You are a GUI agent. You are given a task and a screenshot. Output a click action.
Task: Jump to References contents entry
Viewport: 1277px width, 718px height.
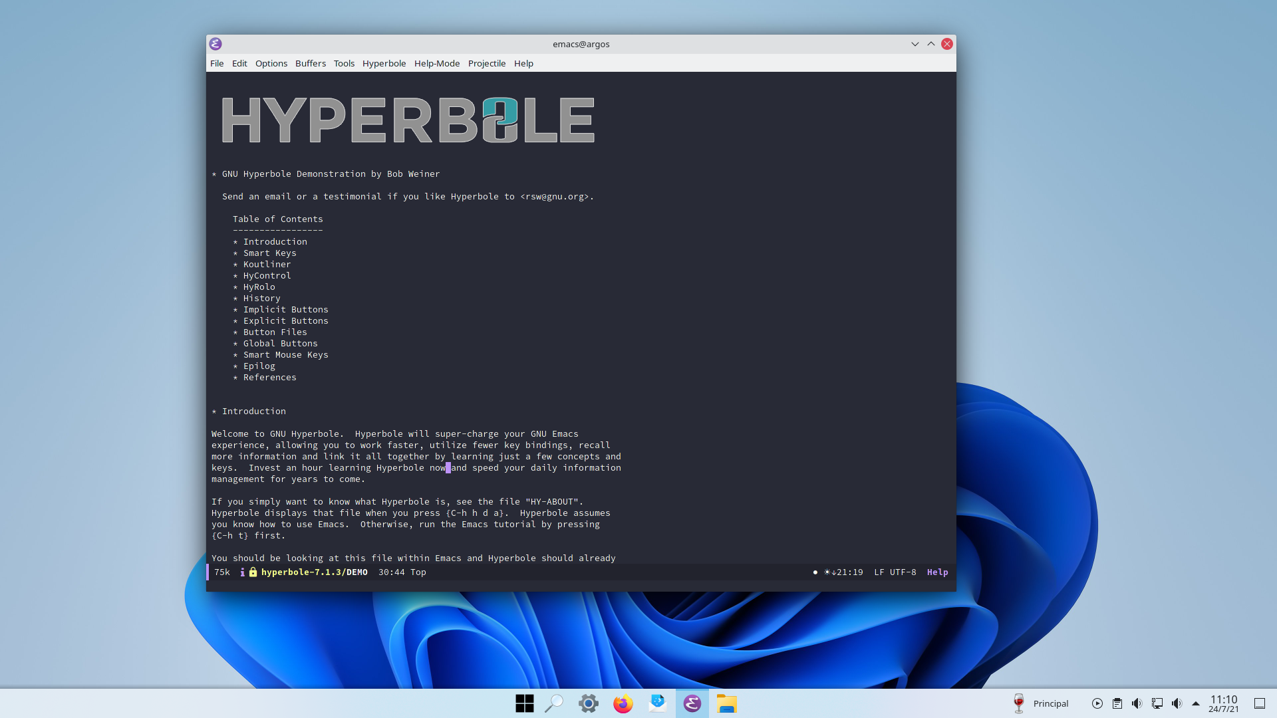269,378
